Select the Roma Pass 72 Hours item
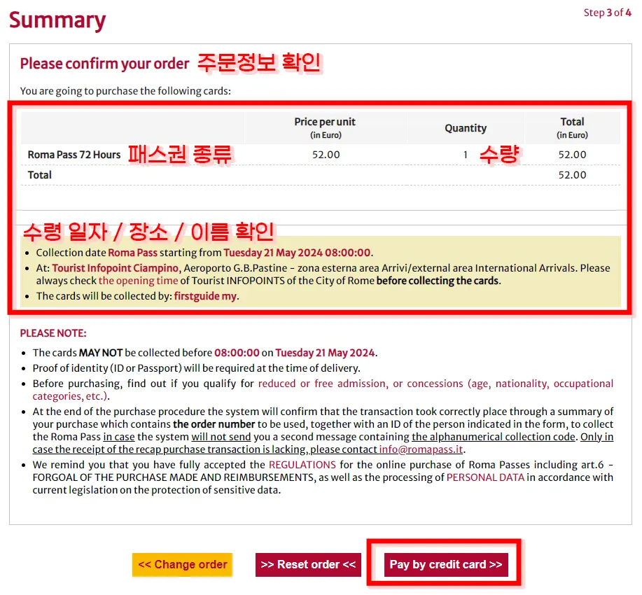The image size is (642, 595). (74, 155)
